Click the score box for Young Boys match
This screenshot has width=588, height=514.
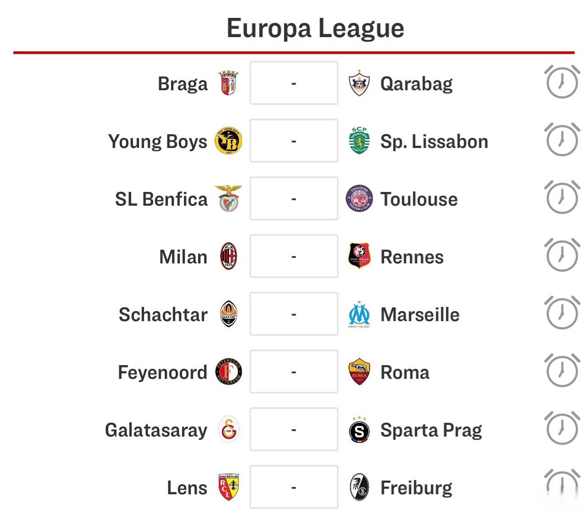(x=294, y=141)
